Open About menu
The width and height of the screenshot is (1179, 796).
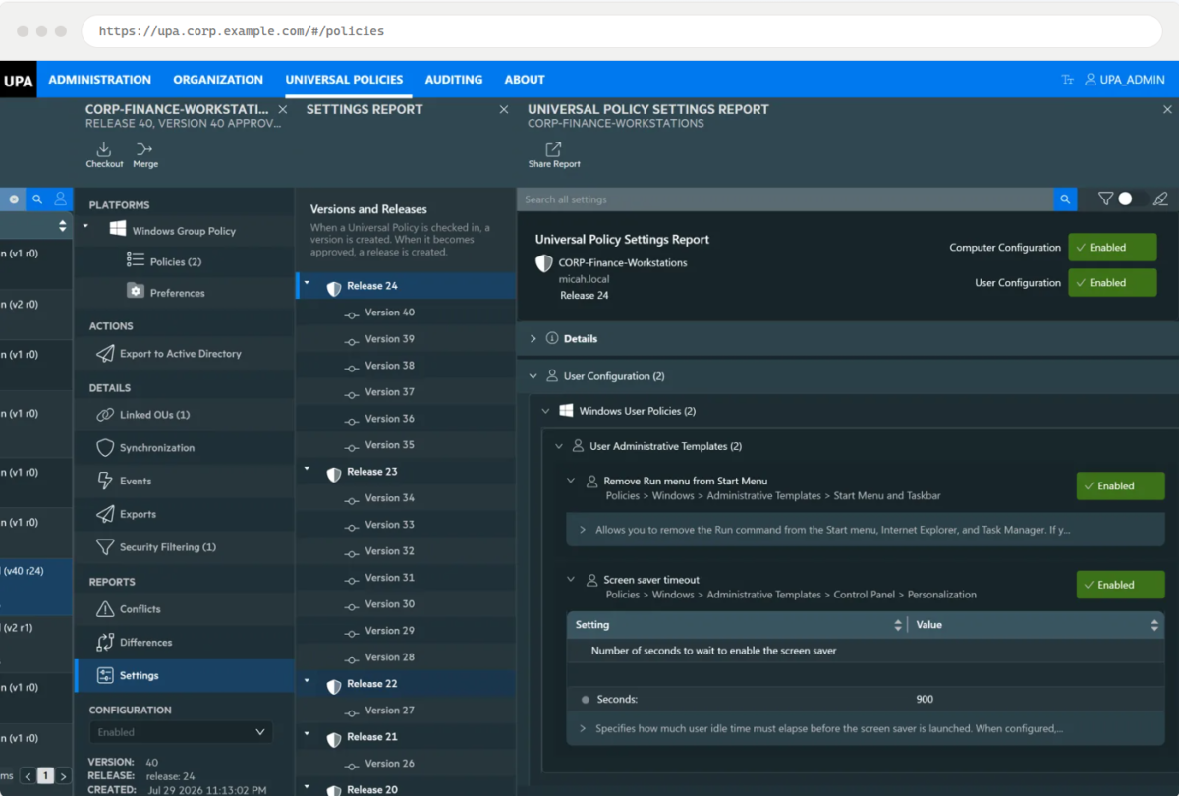coord(525,80)
